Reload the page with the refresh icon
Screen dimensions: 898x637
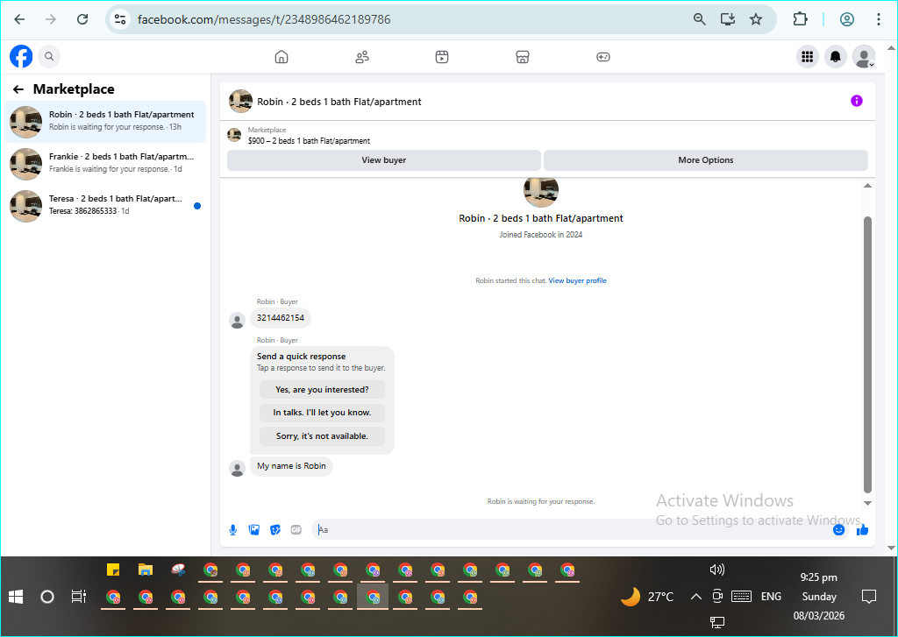[x=82, y=19]
